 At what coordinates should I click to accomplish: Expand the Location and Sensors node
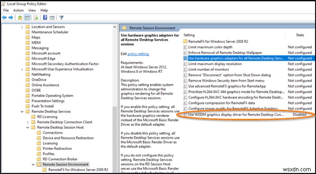click(22, 27)
